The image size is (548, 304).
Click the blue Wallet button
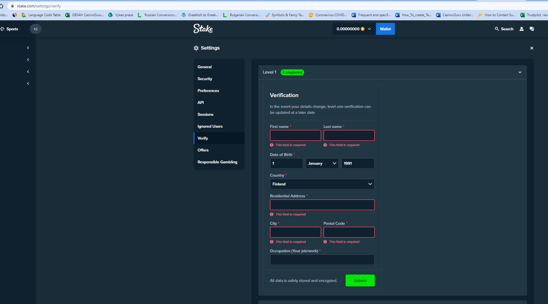click(x=385, y=29)
